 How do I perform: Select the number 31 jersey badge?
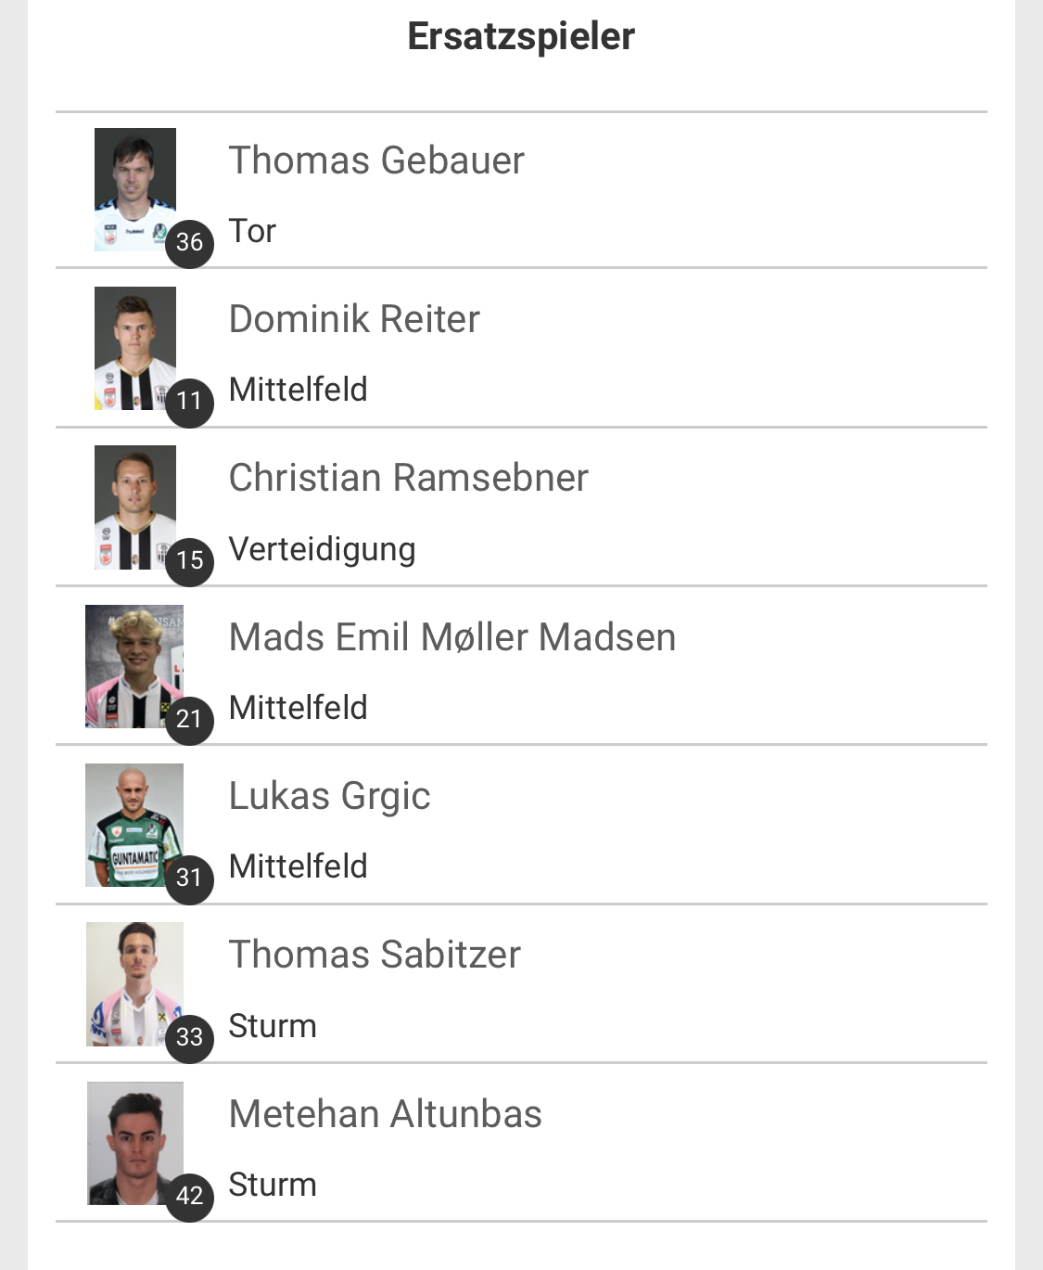pos(189,879)
